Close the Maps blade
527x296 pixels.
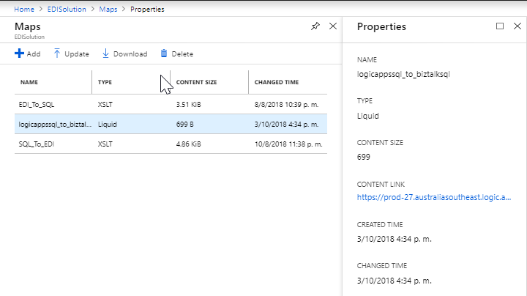tap(333, 26)
